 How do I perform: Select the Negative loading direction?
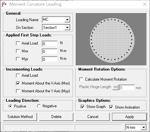[39, 106]
